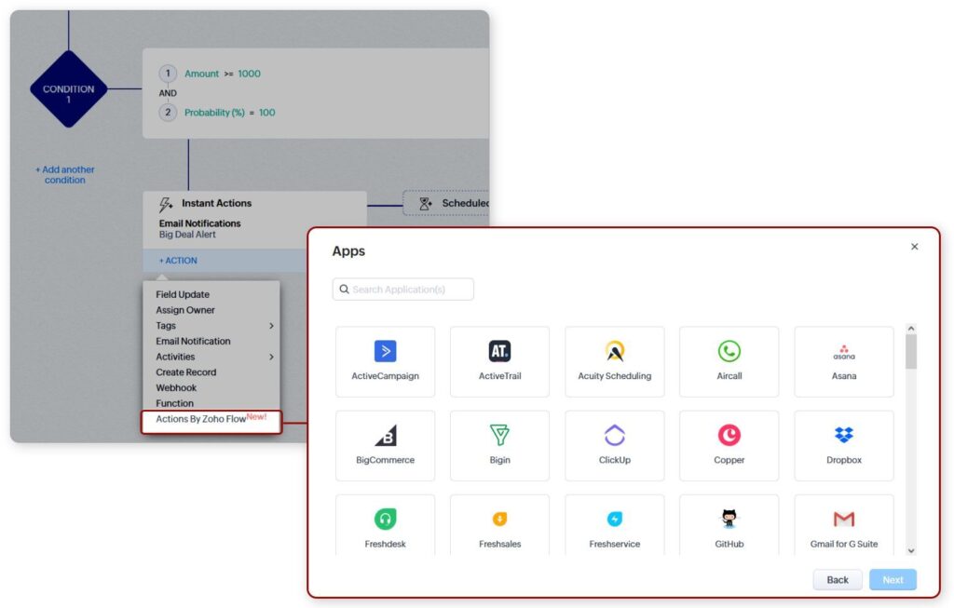Select the Dropbox app icon
Image resolution: width=954 pixels, height=608 pixels.
click(x=844, y=435)
